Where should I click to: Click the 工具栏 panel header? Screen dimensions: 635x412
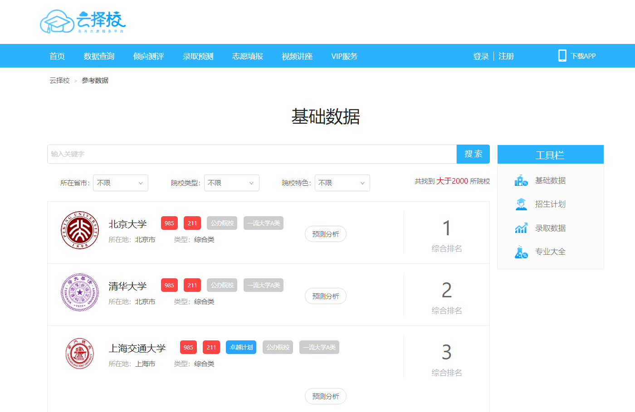click(x=551, y=155)
